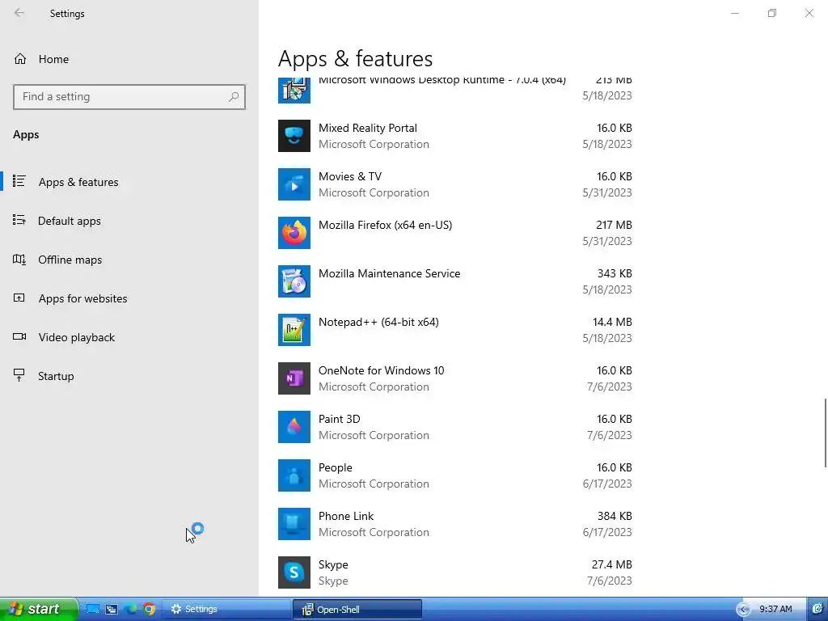This screenshot has height=621, width=828.
Task: Click the OneNote for Windows 10 icon
Action: click(x=294, y=378)
